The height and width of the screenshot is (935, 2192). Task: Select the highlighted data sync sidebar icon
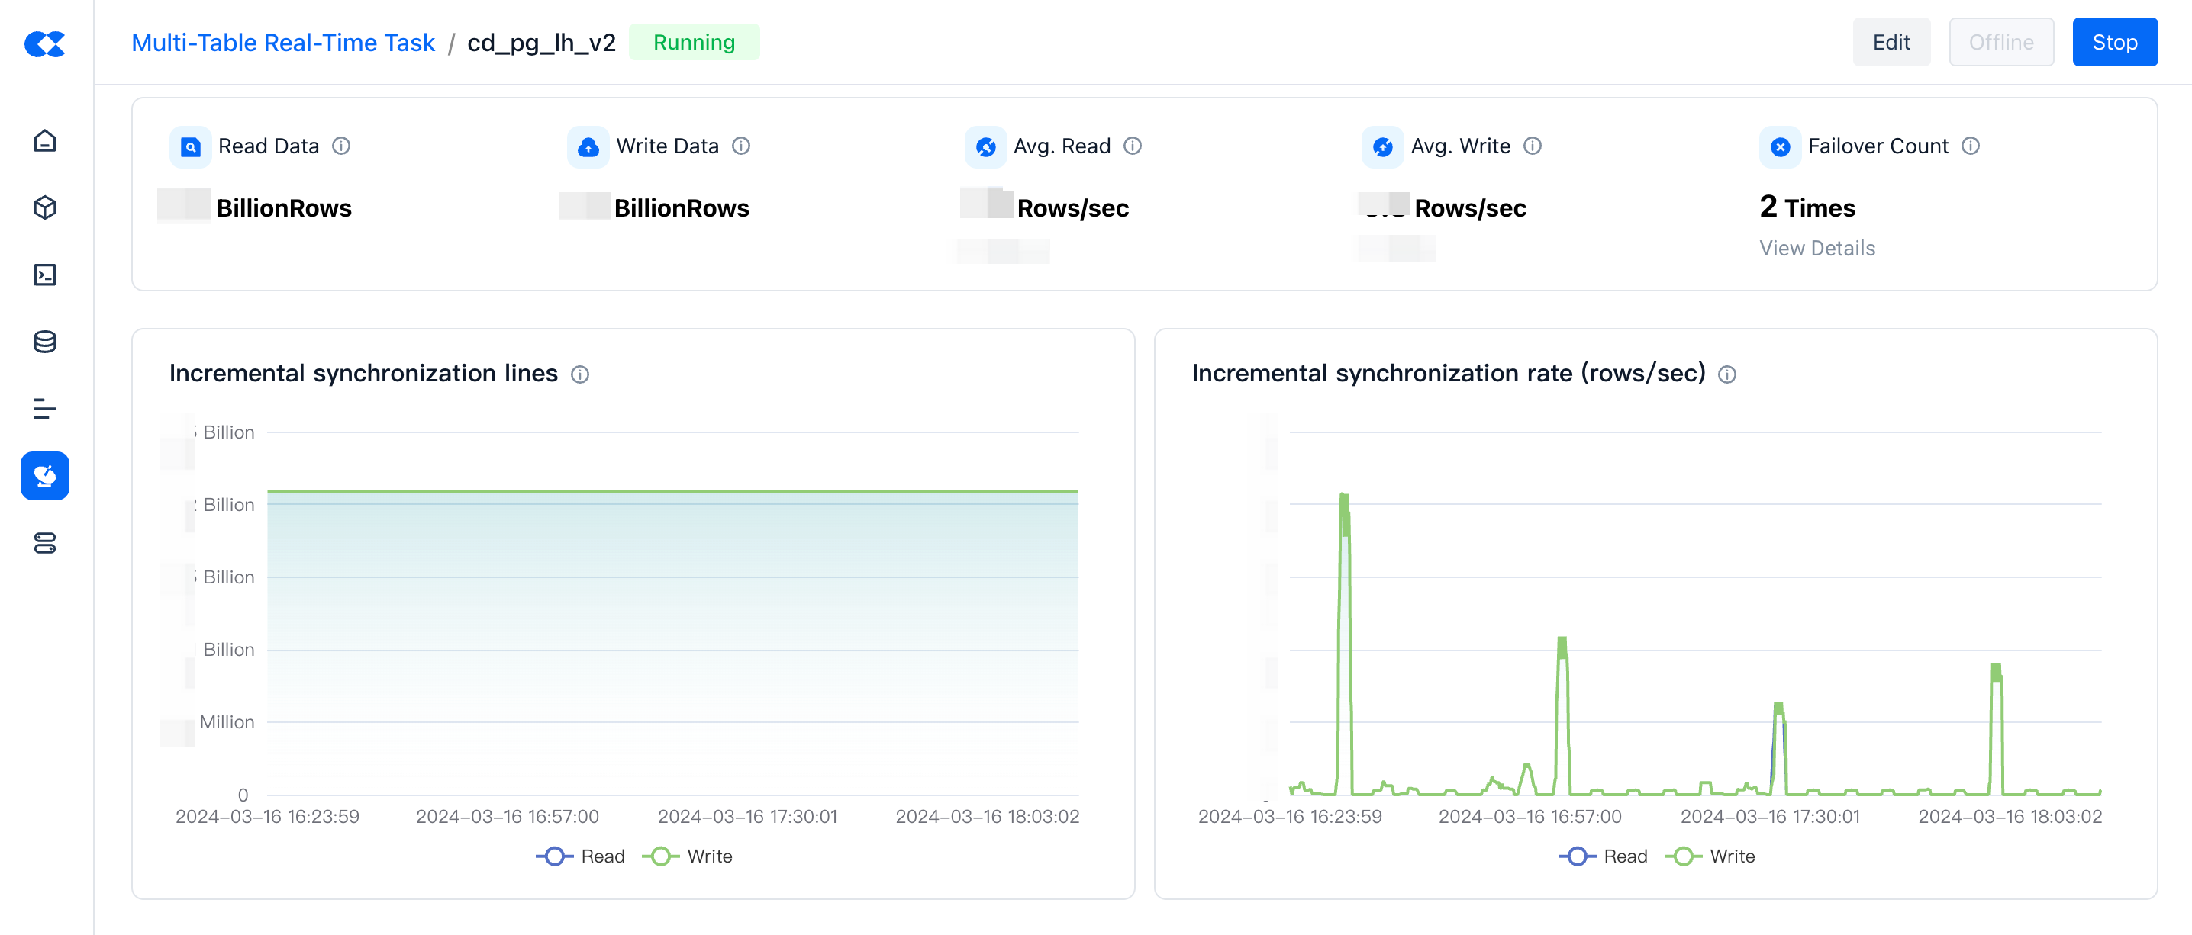click(x=45, y=476)
